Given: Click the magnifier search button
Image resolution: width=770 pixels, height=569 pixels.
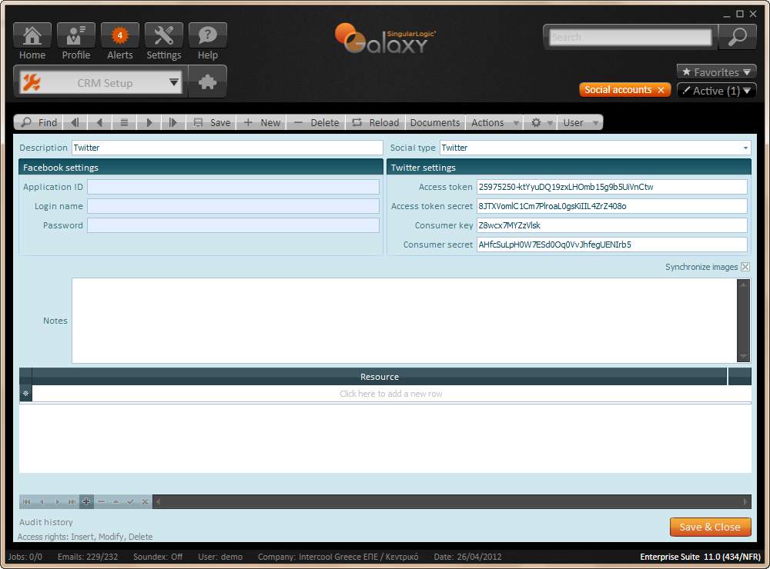Looking at the screenshot, I should [x=737, y=37].
